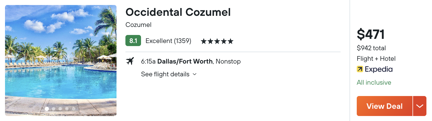Expand the chevron beside See flight details

[x=195, y=74]
